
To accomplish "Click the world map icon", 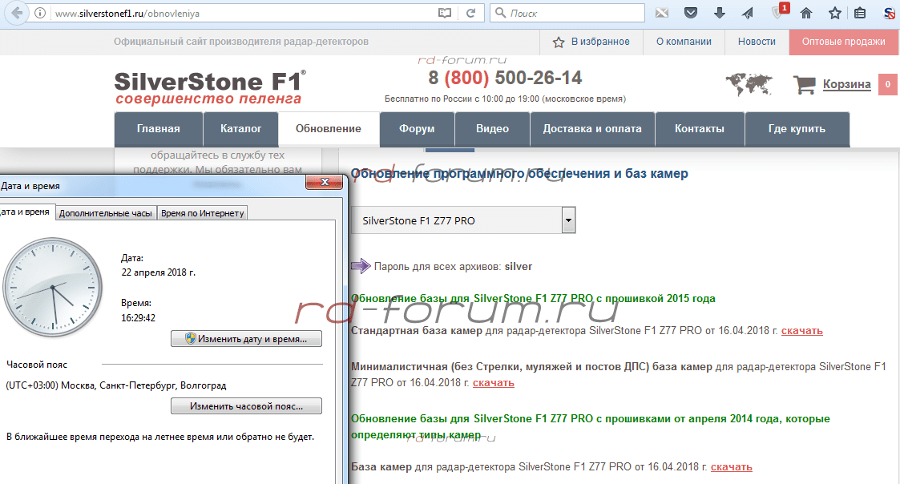I will [x=749, y=84].
